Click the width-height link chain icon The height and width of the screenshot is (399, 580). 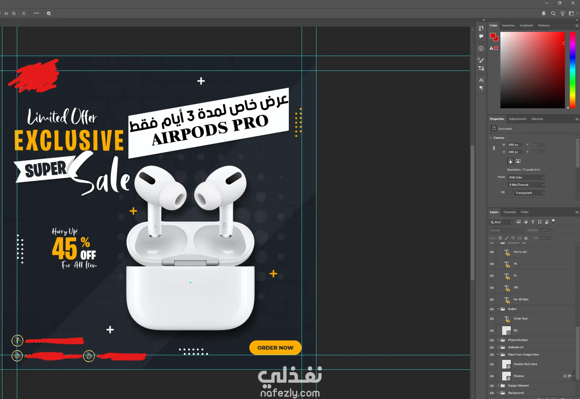(x=494, y=148)
